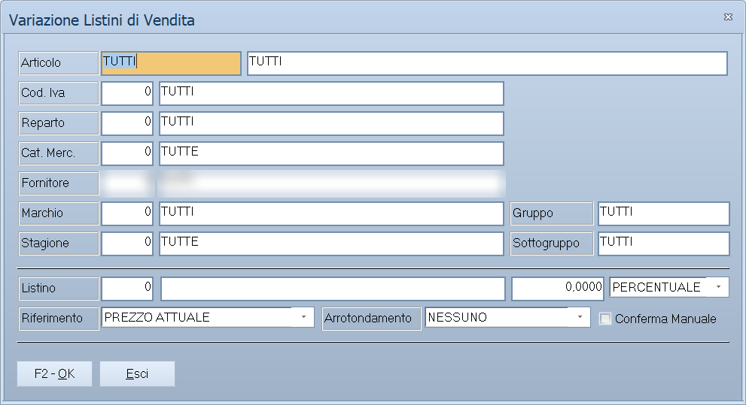Viewport: 746px width, 405px height.
Task: Select the Reparto number field
Action: [x=127, y=123]
